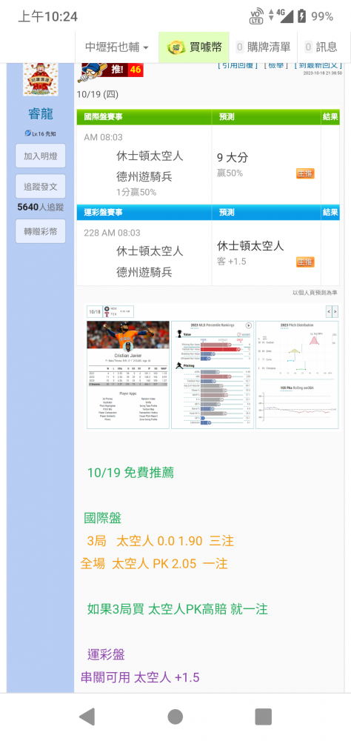This screenshot has height=741, width=351.
Task: Expand the 中壢拓也輔 account dropdown
Action: point(117,47)
